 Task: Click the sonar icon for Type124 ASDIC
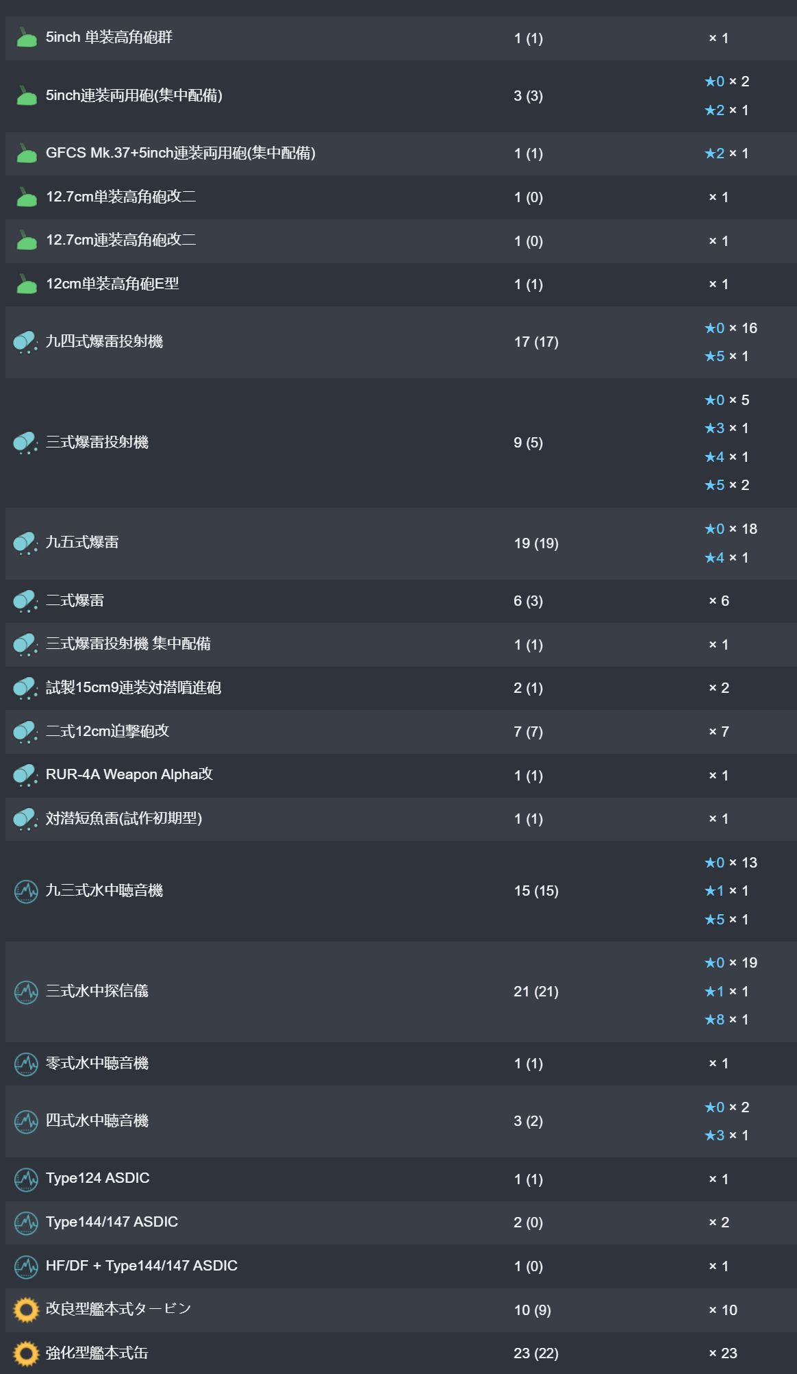coord(26,1179)
